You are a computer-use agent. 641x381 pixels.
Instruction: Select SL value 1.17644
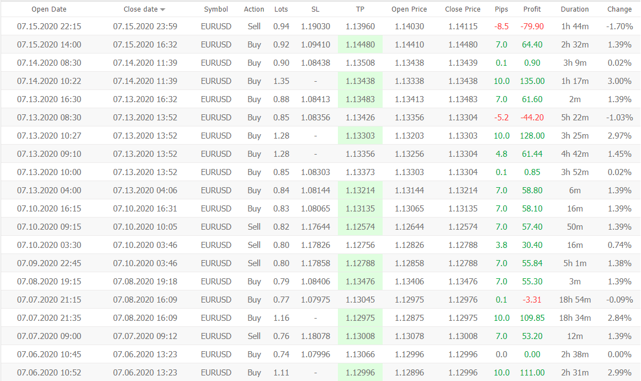[x=315, y=226]
